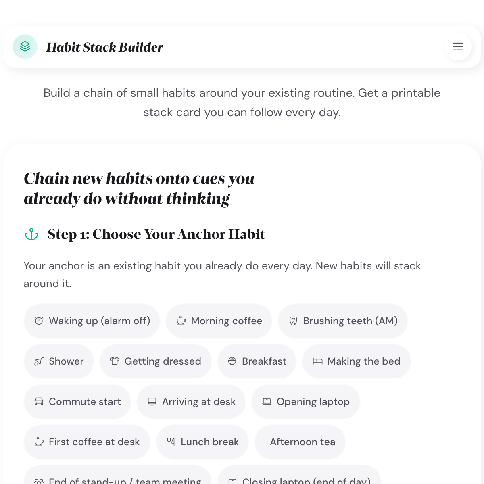Screen dimensions: 484x484
Task: Choose "End of stand-up / team meeting" as anchor
Action: 118,480
